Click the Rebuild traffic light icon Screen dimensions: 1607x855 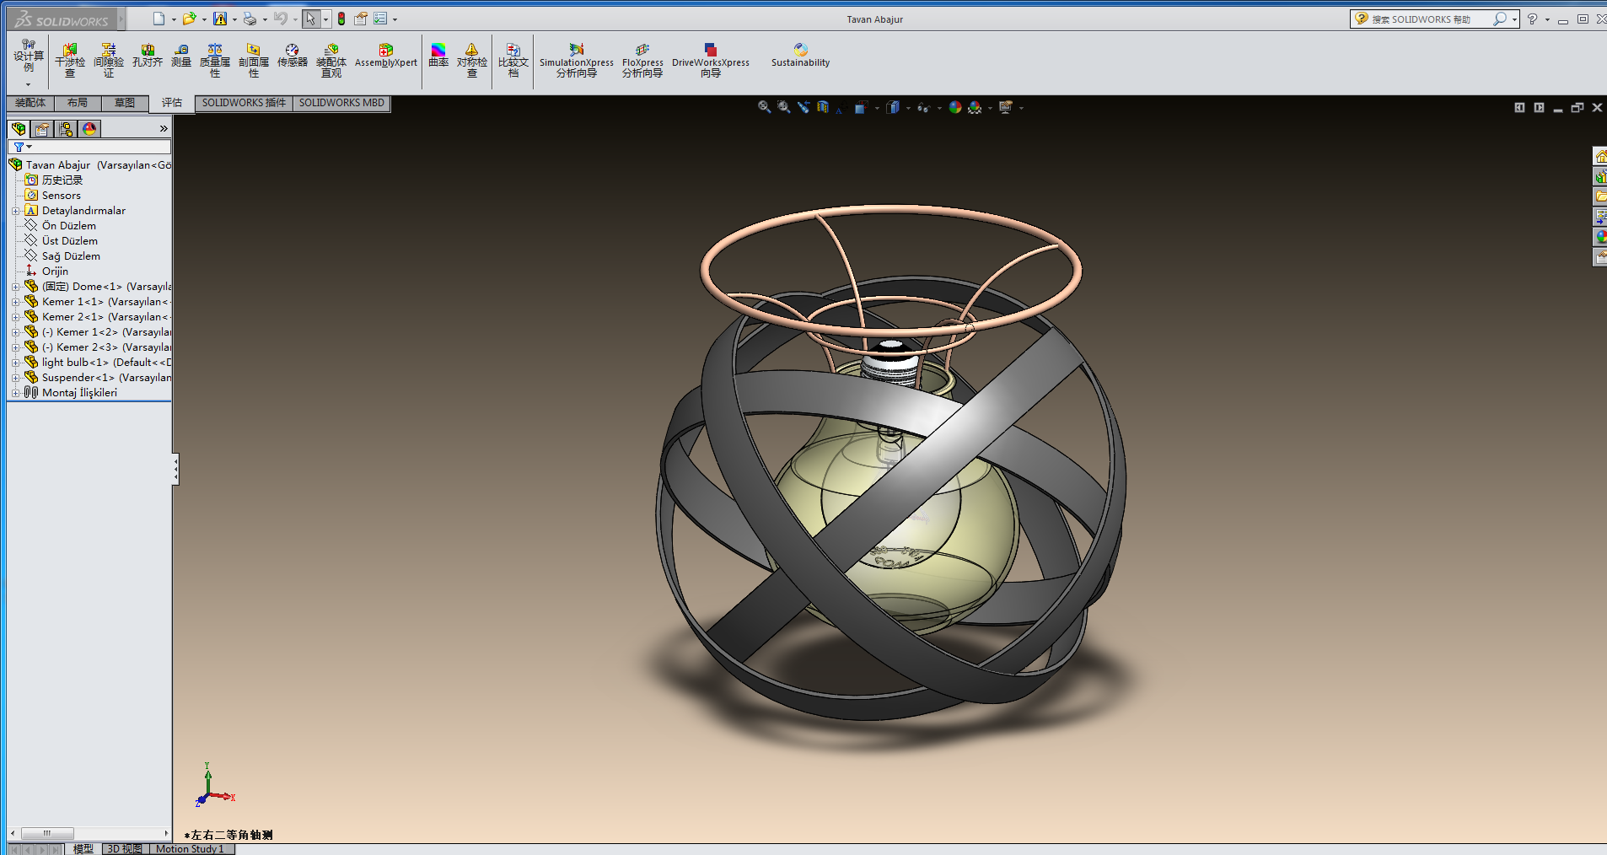341,19
